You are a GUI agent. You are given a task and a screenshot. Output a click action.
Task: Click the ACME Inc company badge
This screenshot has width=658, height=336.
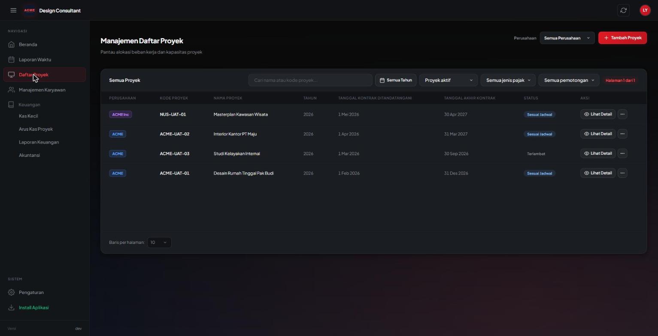click(121, 114)
